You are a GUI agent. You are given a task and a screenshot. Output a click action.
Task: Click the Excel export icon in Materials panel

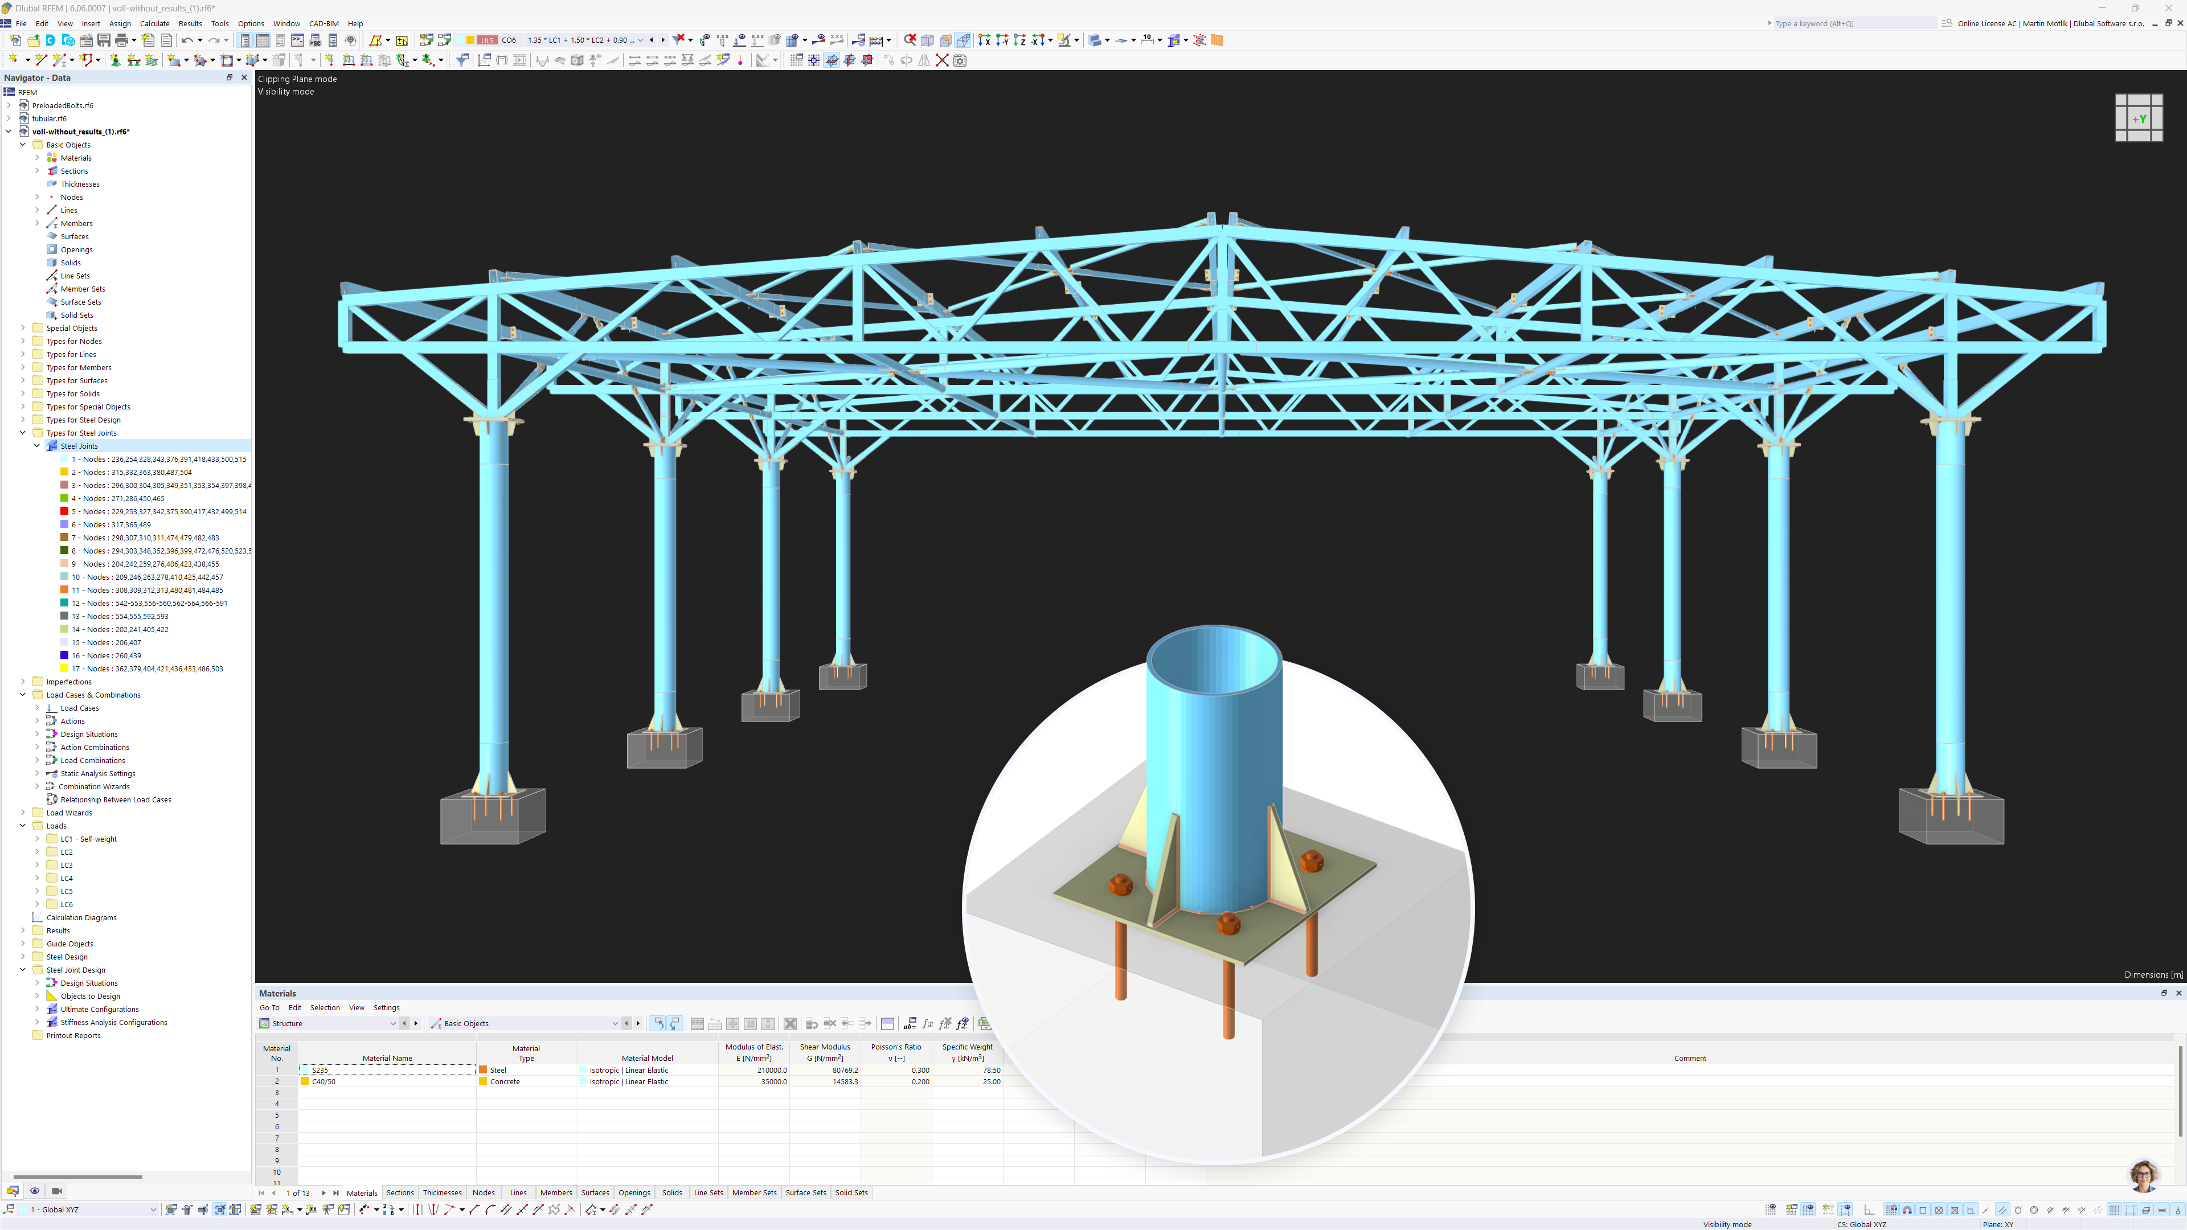pyautogui.click(x=985, y=1024)
